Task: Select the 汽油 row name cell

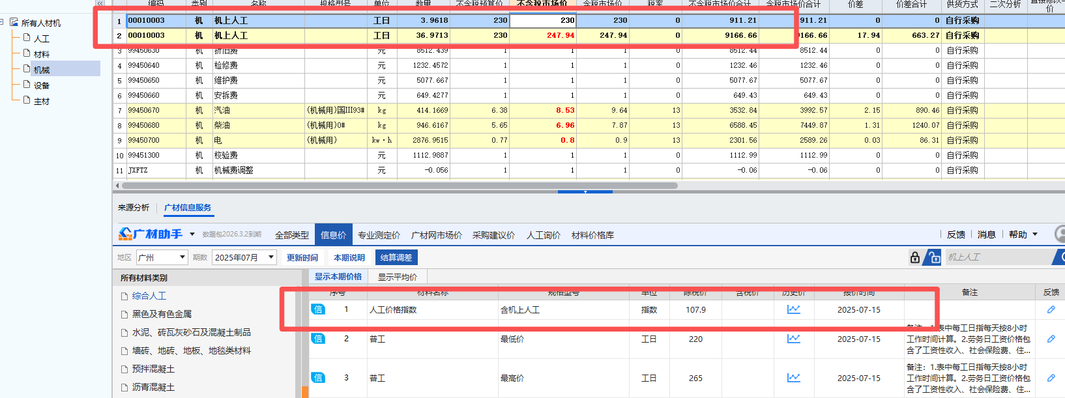Action: [258, 110]
